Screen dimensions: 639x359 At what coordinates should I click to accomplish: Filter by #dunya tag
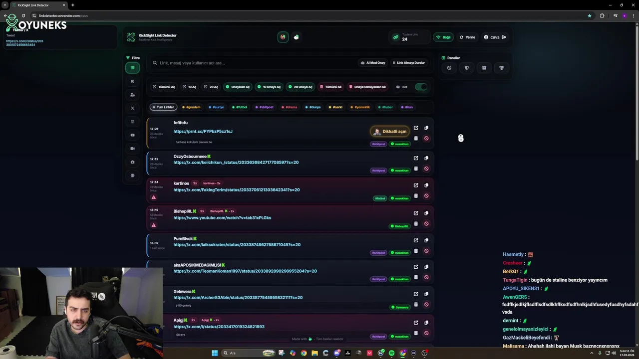point(313,107)
